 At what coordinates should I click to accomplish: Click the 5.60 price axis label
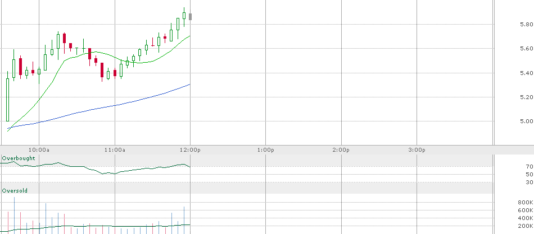pyautogui.click(x=527, y=49)
